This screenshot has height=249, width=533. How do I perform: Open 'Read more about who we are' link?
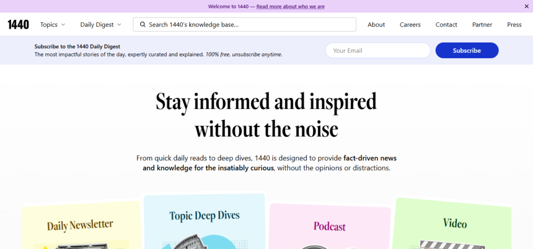click(x=290, y=6)
